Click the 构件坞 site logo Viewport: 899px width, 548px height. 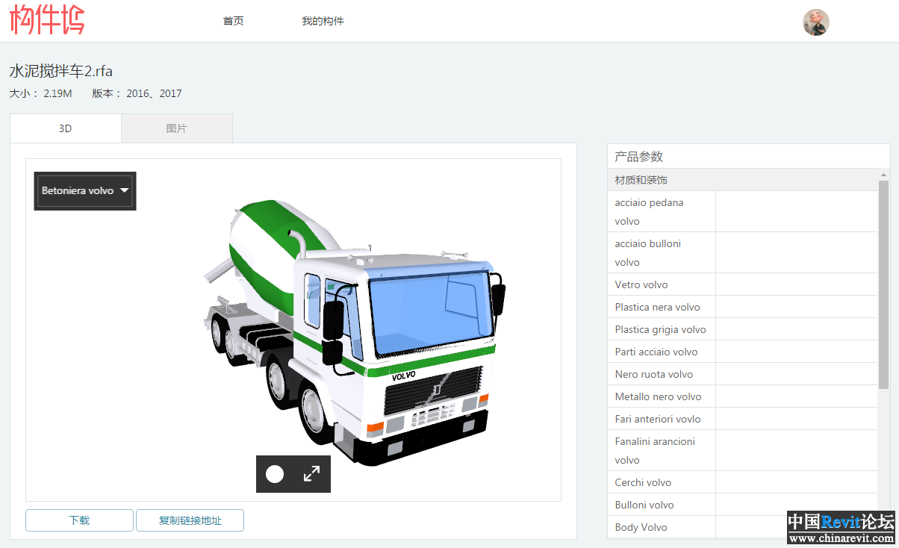47,21
